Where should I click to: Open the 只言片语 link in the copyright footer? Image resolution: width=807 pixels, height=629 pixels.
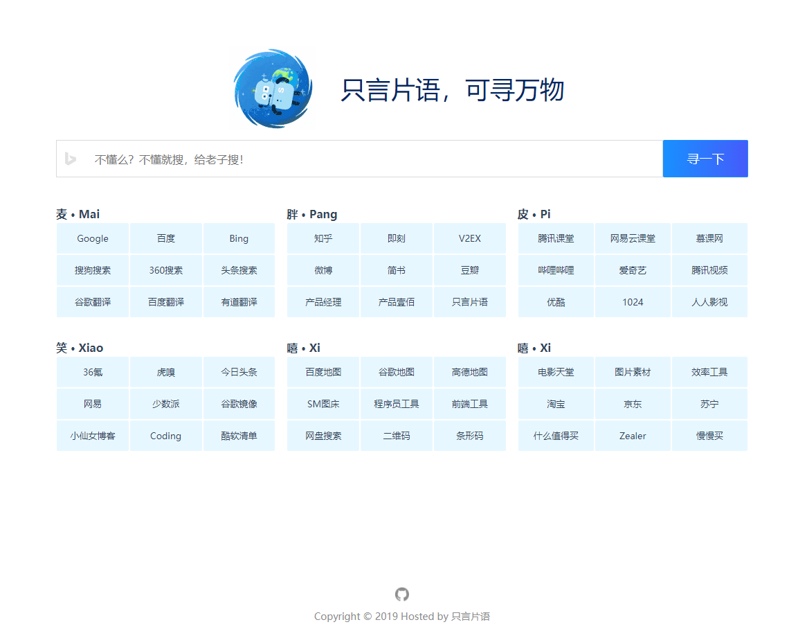[x=473, y=616]
